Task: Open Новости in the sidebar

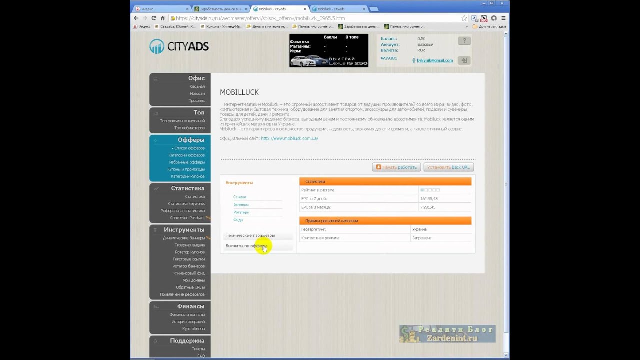Action: tap(197, 93)
